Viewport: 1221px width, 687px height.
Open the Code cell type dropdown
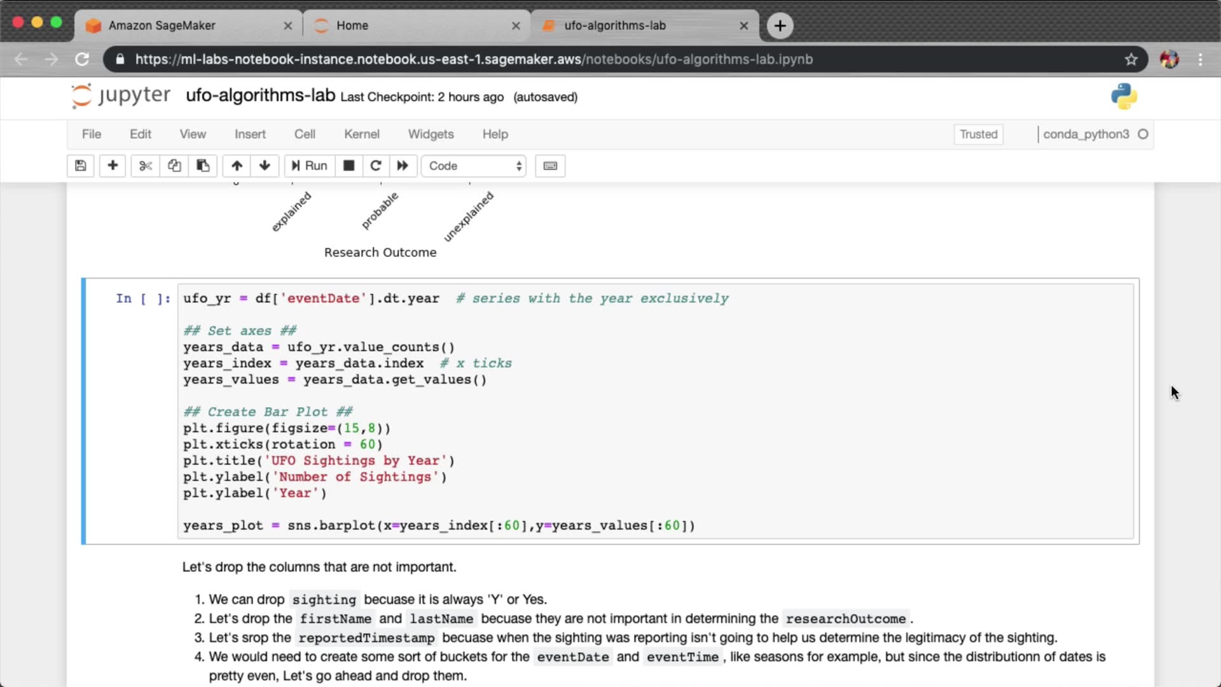point(474,166)
